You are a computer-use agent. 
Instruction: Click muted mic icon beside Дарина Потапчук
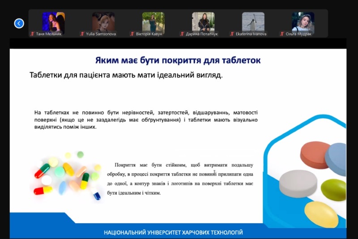(x=182, y=34)
